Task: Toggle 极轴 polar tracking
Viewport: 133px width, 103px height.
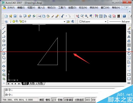Action: point(60,100)
